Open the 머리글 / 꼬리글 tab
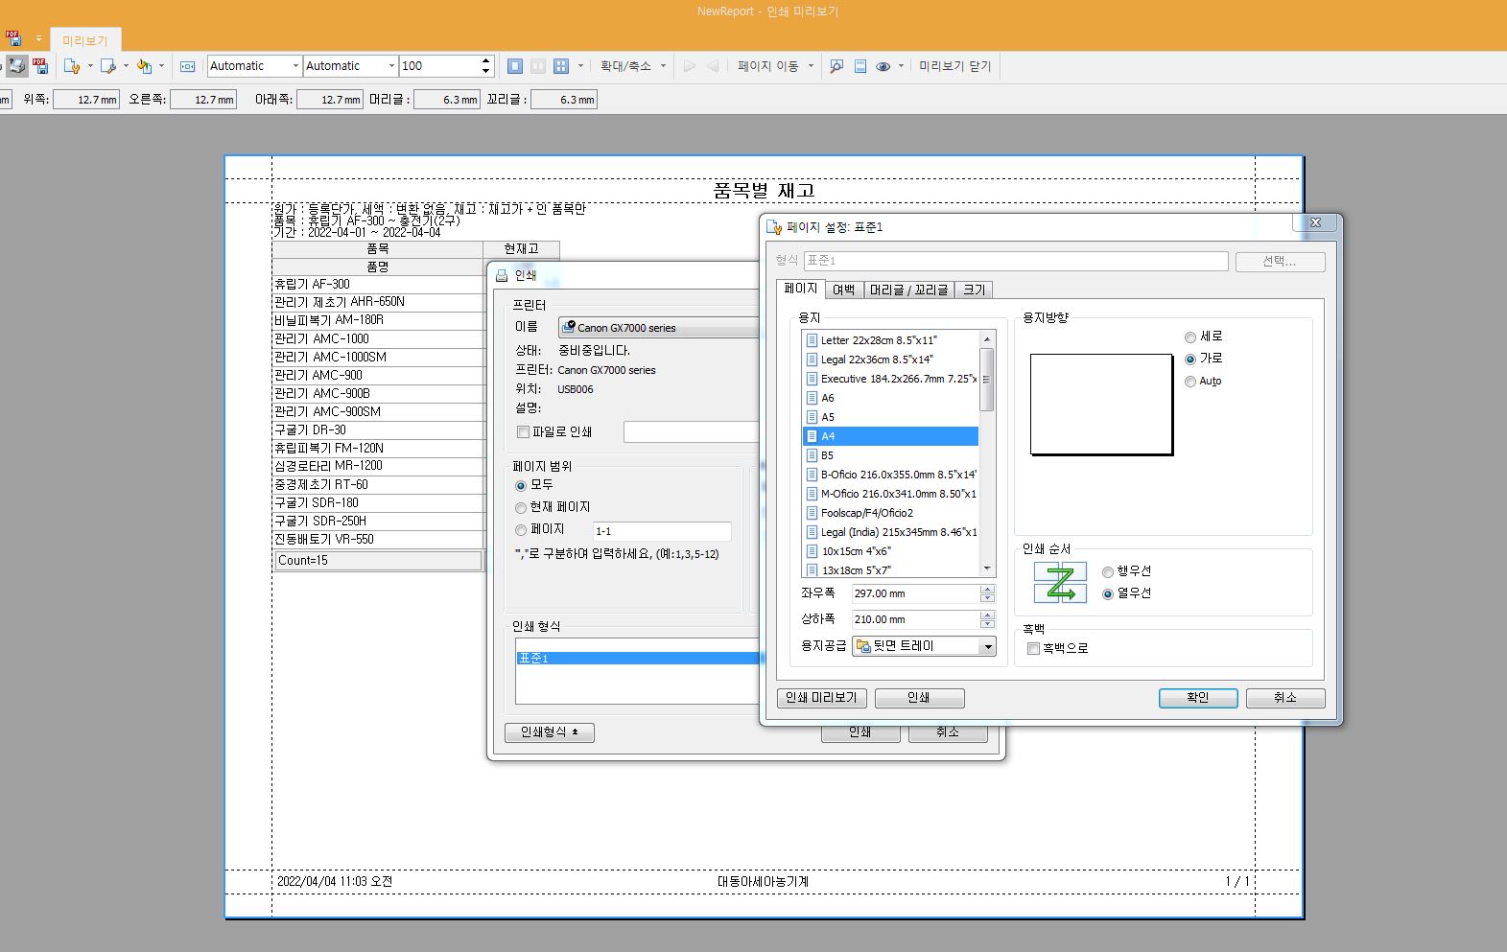The width and height of the screenshot is (1507, 952). coord(908,290)
